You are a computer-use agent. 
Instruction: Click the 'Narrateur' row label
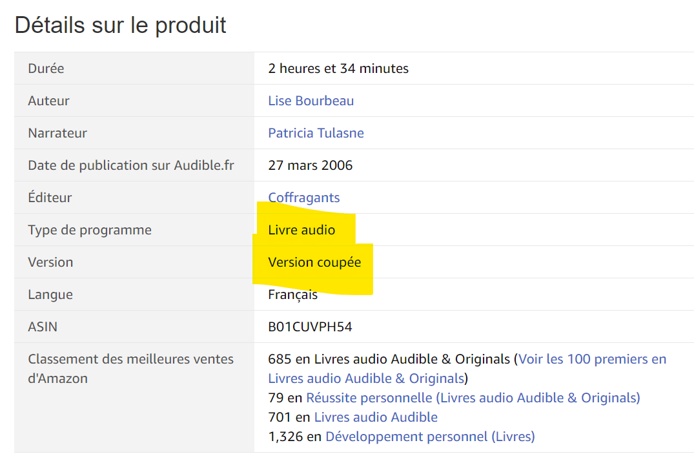tap(57, 133)
